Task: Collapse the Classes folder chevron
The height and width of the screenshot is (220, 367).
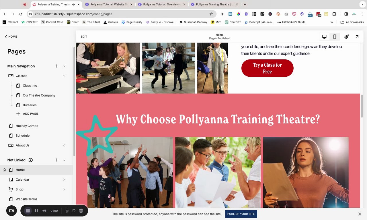Action: tap(64, 76)
